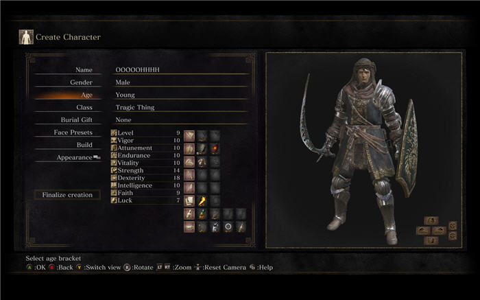The height and width of the screenshot is (300, 480).
Task: Open the Gender selection showing Male
Action: click(180, 82)
